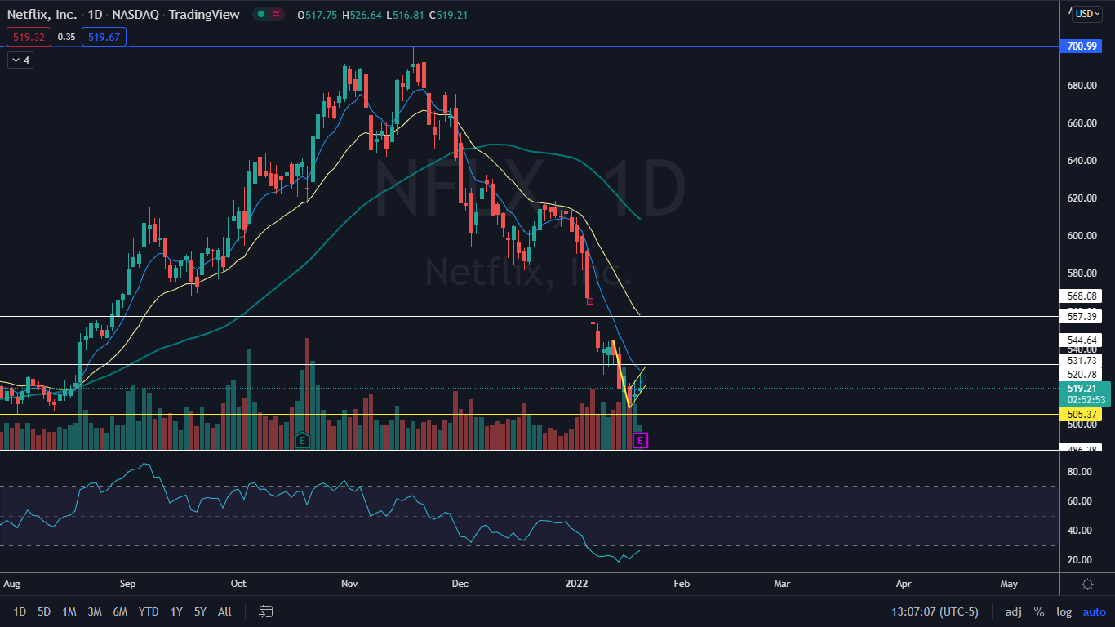
Task: Select the YTD time range
Action: pyautogui.click(x=149, y=611)
